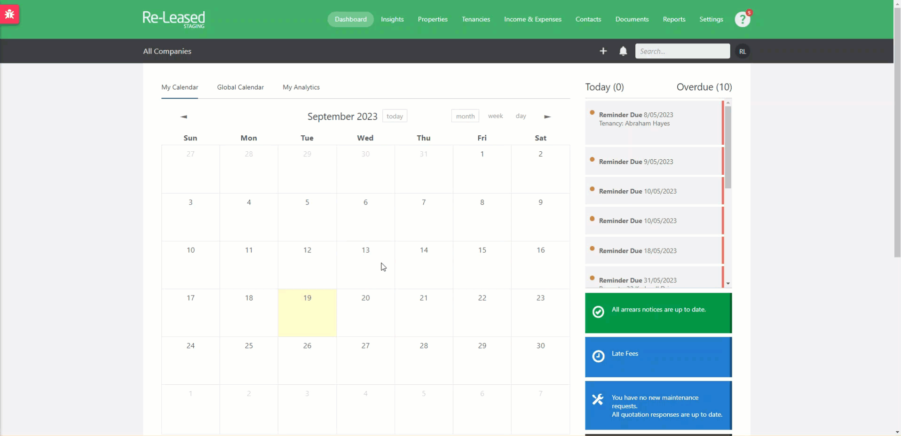Click the September 2023 calendar title

[x=342, y=117]
